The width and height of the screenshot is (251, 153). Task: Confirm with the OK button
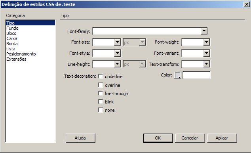tap(158, 138)
